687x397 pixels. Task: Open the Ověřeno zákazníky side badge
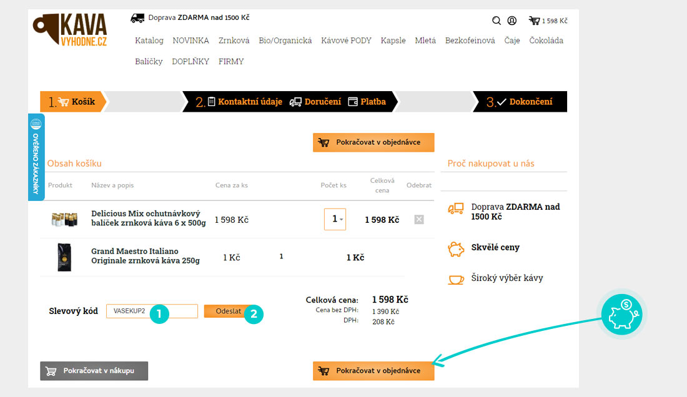(36, 157)
